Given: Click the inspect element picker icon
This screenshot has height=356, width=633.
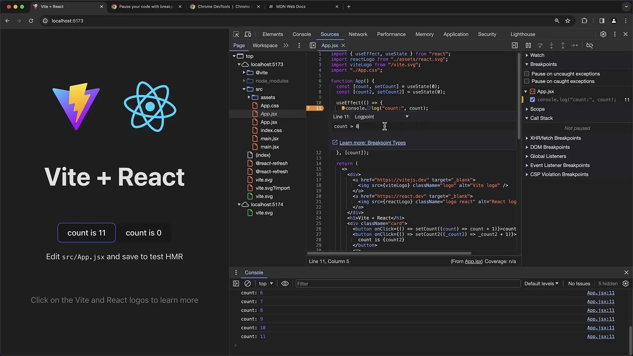Looking at the screenshot, I should tap(236, 34).
